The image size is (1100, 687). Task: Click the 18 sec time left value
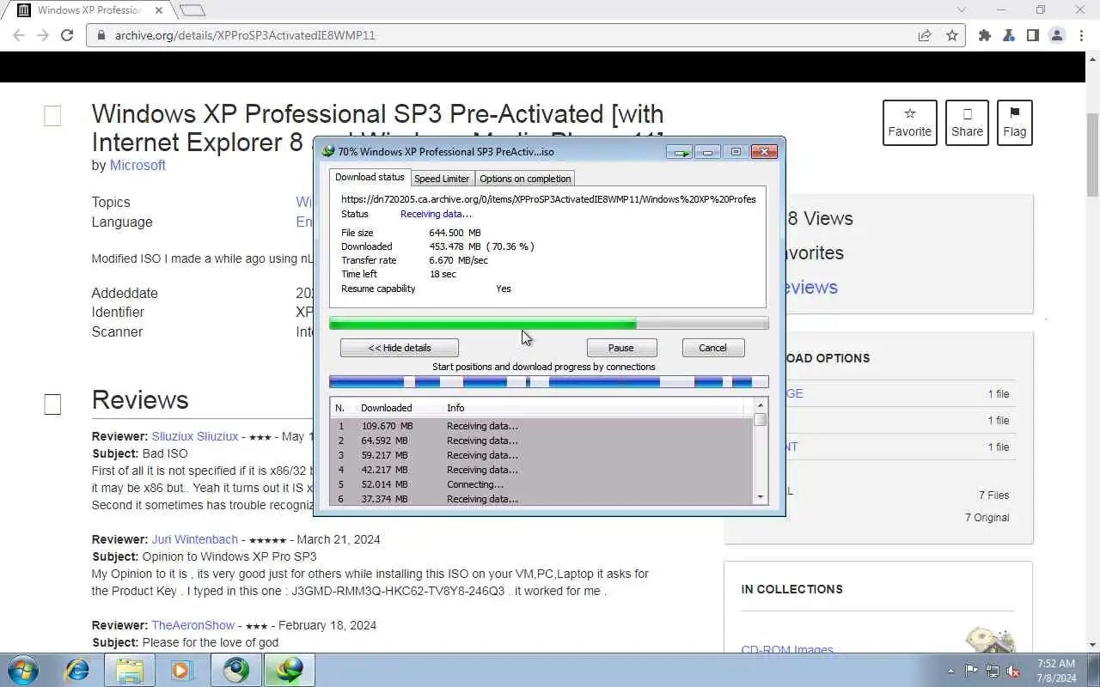pos(443,274)
